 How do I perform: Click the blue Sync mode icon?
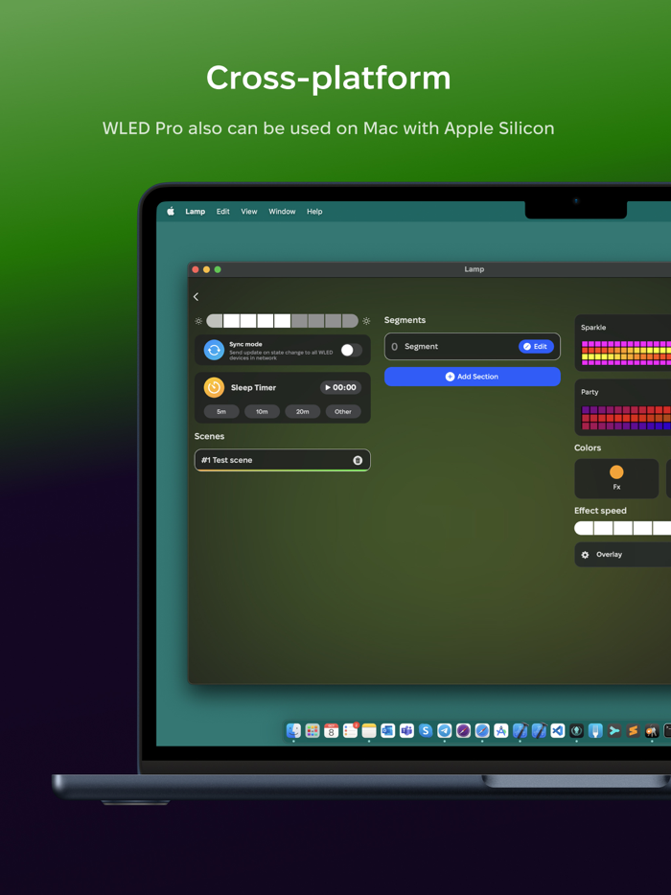point(214,350)
